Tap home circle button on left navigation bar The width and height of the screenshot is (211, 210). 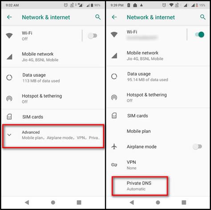point(53,202)
